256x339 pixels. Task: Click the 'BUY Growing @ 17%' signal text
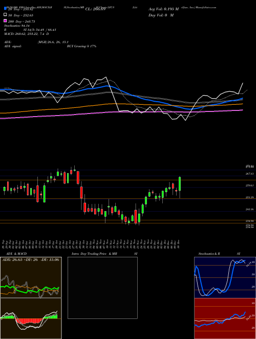pyautogui.click(x=81, y=46)
